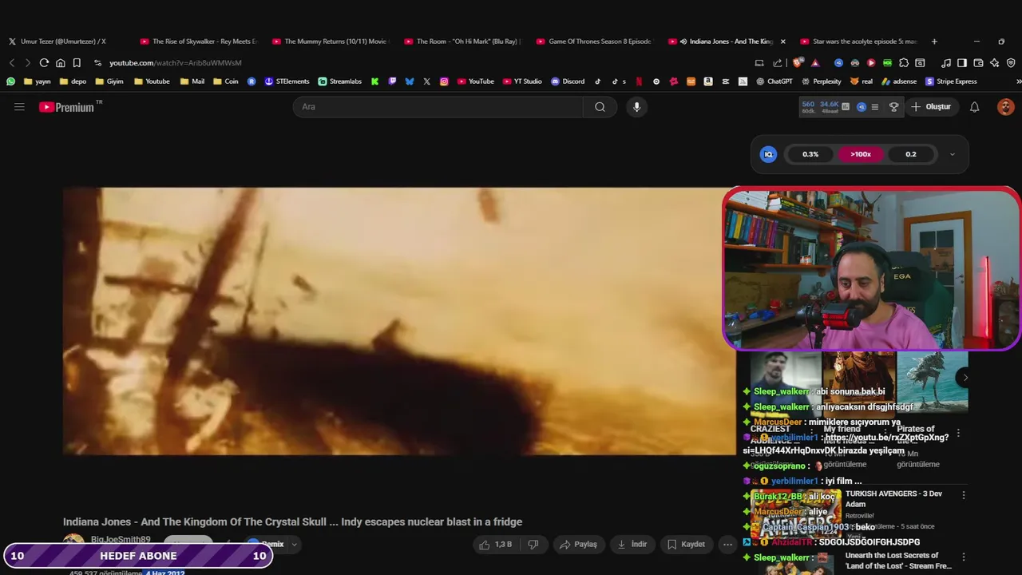Open the Stripe Express bookmark

pos(951,81)
